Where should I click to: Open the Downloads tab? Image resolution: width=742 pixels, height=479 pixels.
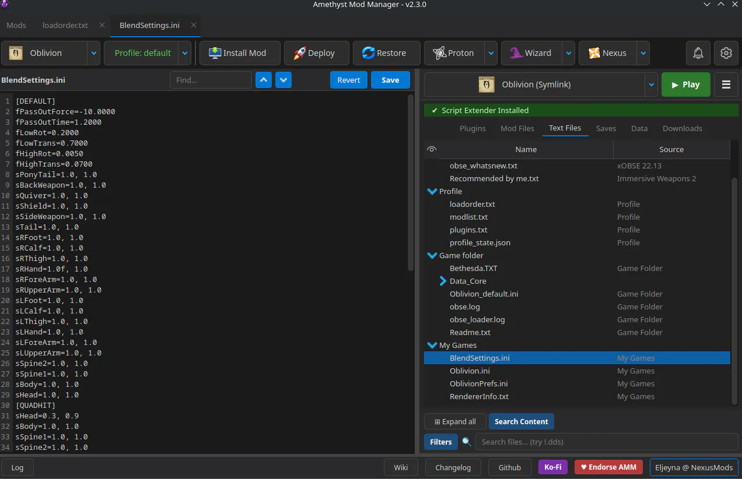pos(682,128)
